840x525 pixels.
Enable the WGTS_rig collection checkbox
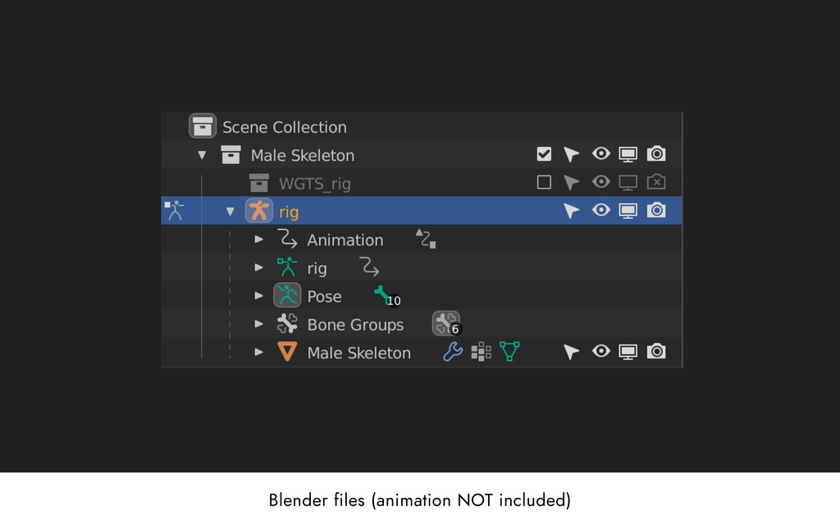(x=544, y=182)
